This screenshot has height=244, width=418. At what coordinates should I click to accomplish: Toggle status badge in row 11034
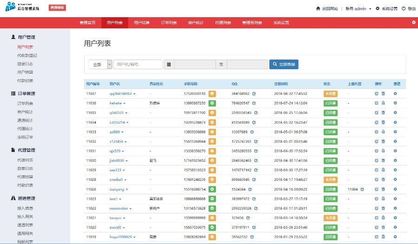330,122
